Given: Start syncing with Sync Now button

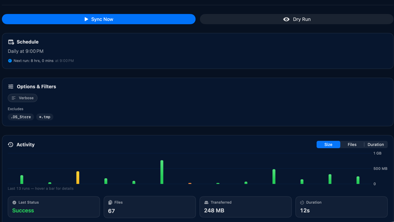Looking at the screenshot, I should (98, 19).
